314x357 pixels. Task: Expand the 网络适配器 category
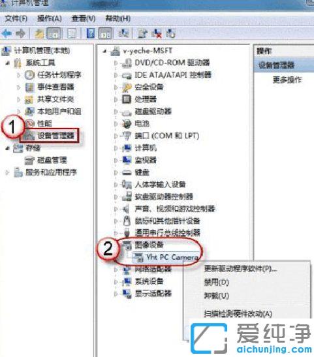point(116,270)
